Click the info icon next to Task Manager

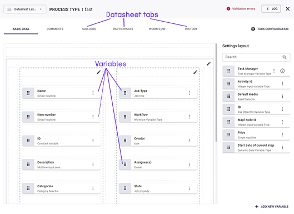point(282,71)
